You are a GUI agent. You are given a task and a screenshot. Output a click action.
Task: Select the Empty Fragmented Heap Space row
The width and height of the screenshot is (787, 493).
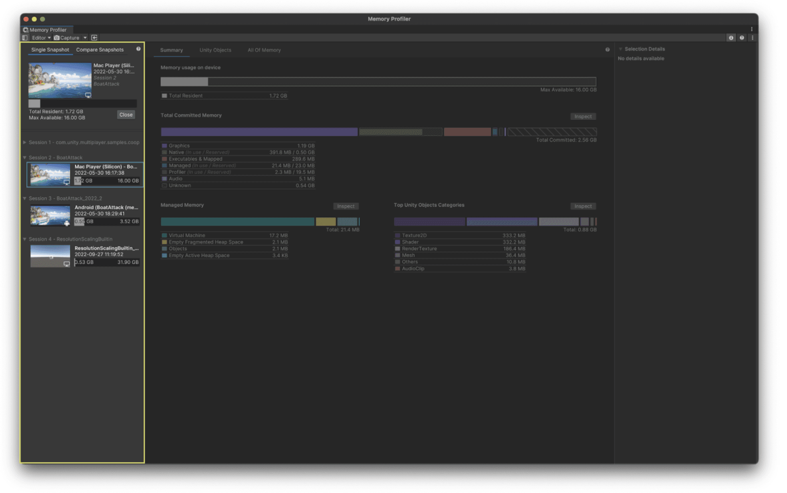click(224, 242)
